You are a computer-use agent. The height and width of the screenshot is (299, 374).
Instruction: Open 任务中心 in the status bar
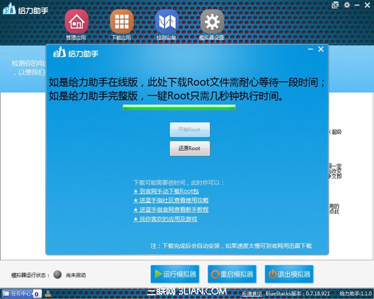click(x=21, y=293)
